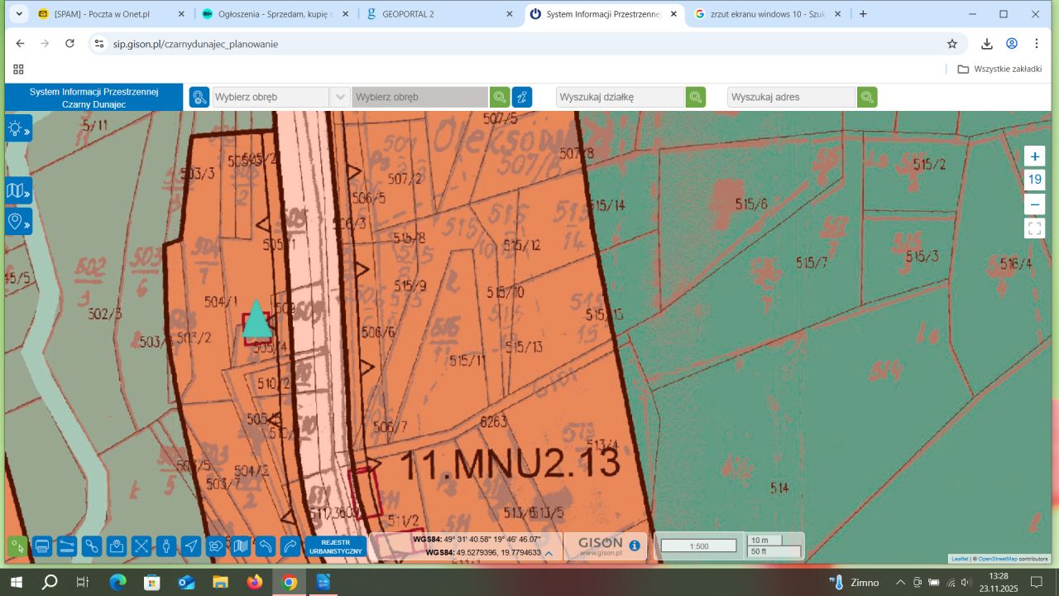Toggle fullscreen map view
1059x596 pixels.
(x=1034, y=228)
